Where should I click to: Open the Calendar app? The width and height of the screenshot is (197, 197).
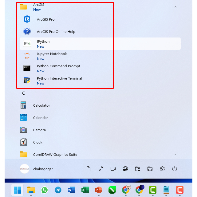coord(40,118)
